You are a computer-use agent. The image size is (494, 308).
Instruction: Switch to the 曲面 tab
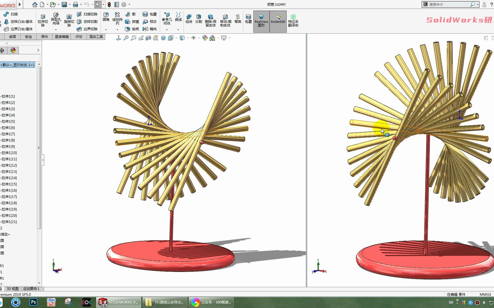[12, 37]
